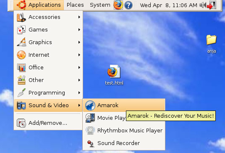Open the Places menu
This screenshot has width=225, height=153.
point(75,5)
